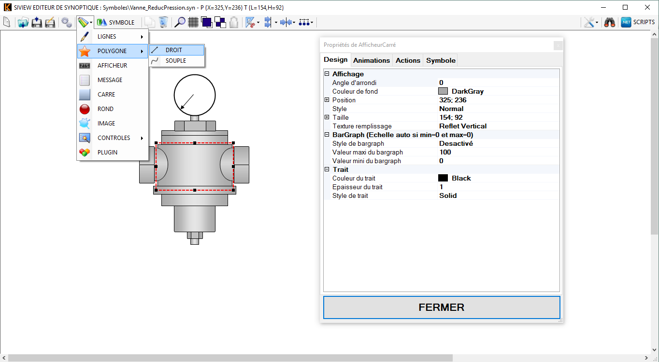
Task: Click the send-to-back squares icon
Action: (x=220, y=22)
